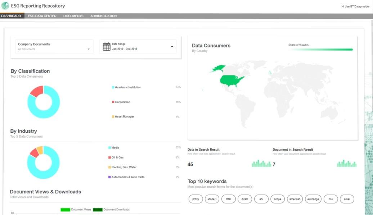Screen dimensions: 373x215
Task: Click the Document Views & Downloads heading
Action: click(x=45, y=192)
